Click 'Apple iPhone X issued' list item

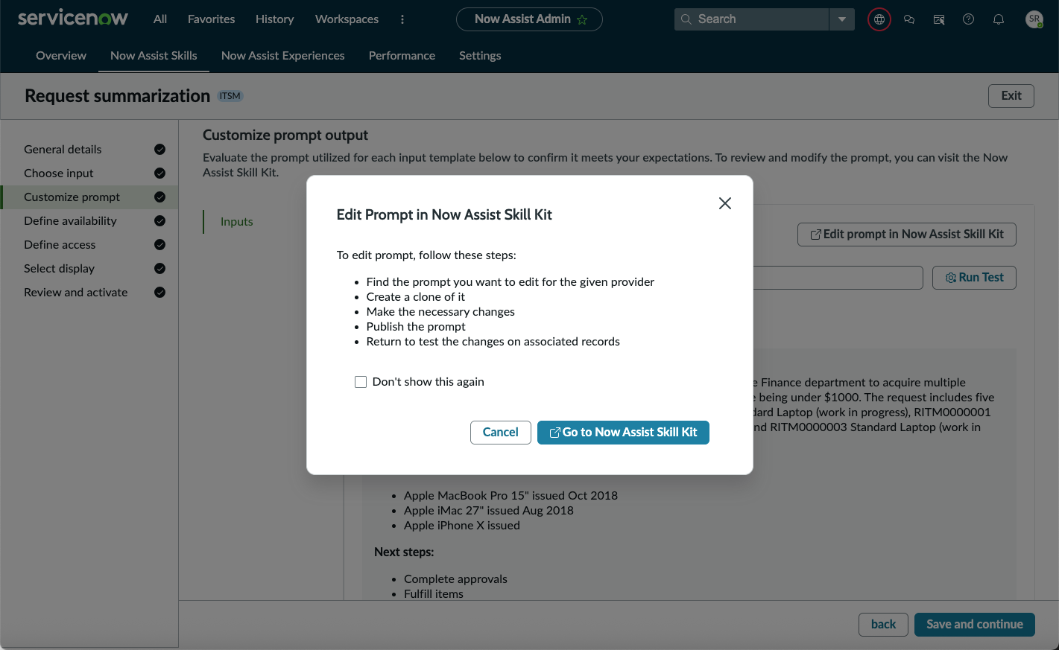462,526
